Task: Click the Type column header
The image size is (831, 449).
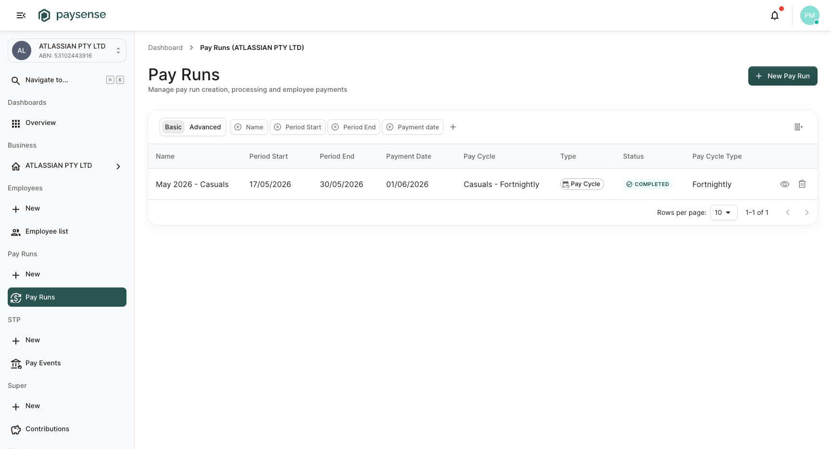Action: pyautogui.click(x=568, y=156)
